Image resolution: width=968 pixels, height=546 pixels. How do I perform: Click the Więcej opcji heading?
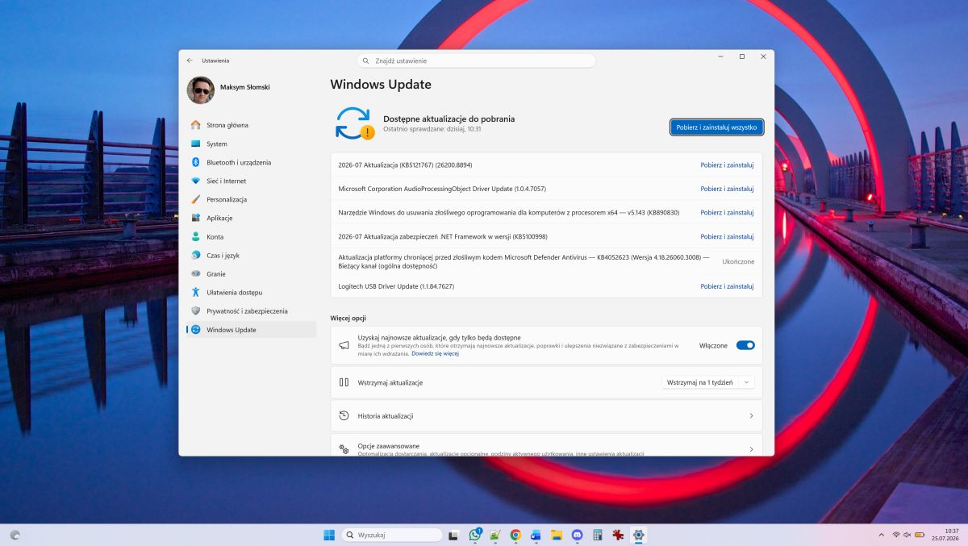pos(348,318)
